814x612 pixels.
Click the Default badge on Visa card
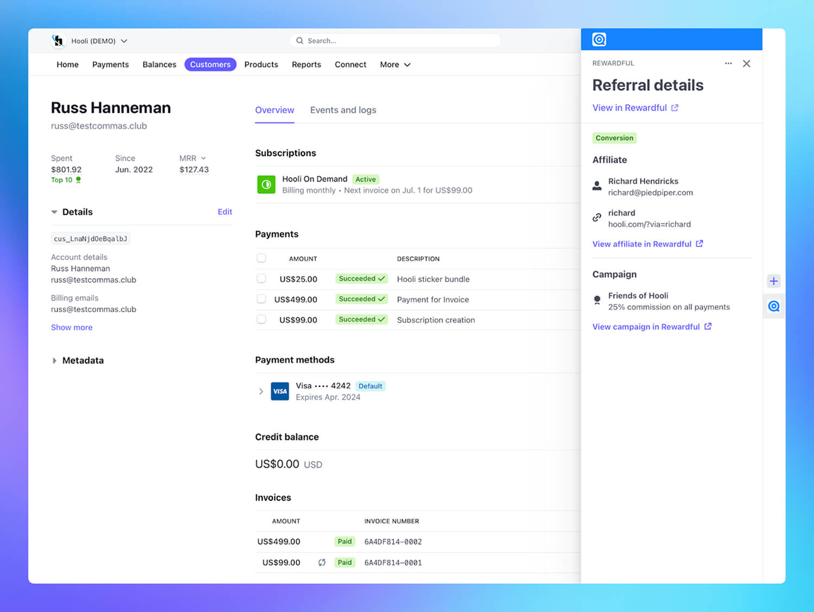(371, 386)
